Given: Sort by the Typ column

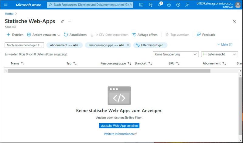Looking at the screenshot, I should point(72,63).
